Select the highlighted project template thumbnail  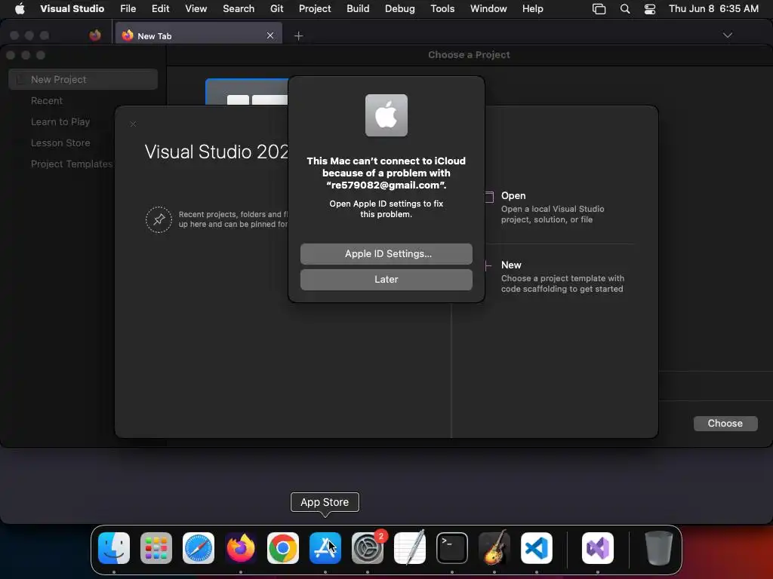(247, 91)
